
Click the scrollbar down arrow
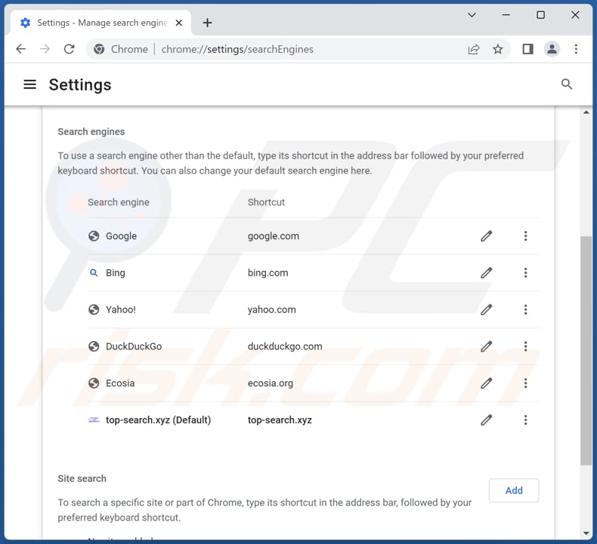[x=586, y=533]
